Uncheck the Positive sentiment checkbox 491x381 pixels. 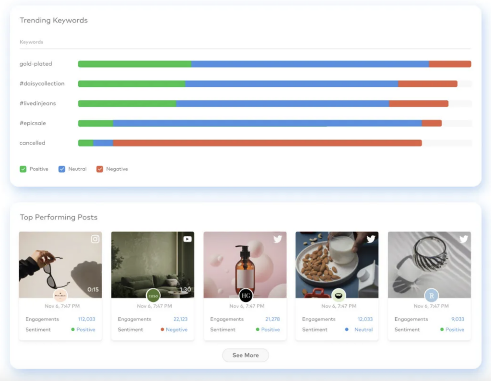tap(23, 169)
